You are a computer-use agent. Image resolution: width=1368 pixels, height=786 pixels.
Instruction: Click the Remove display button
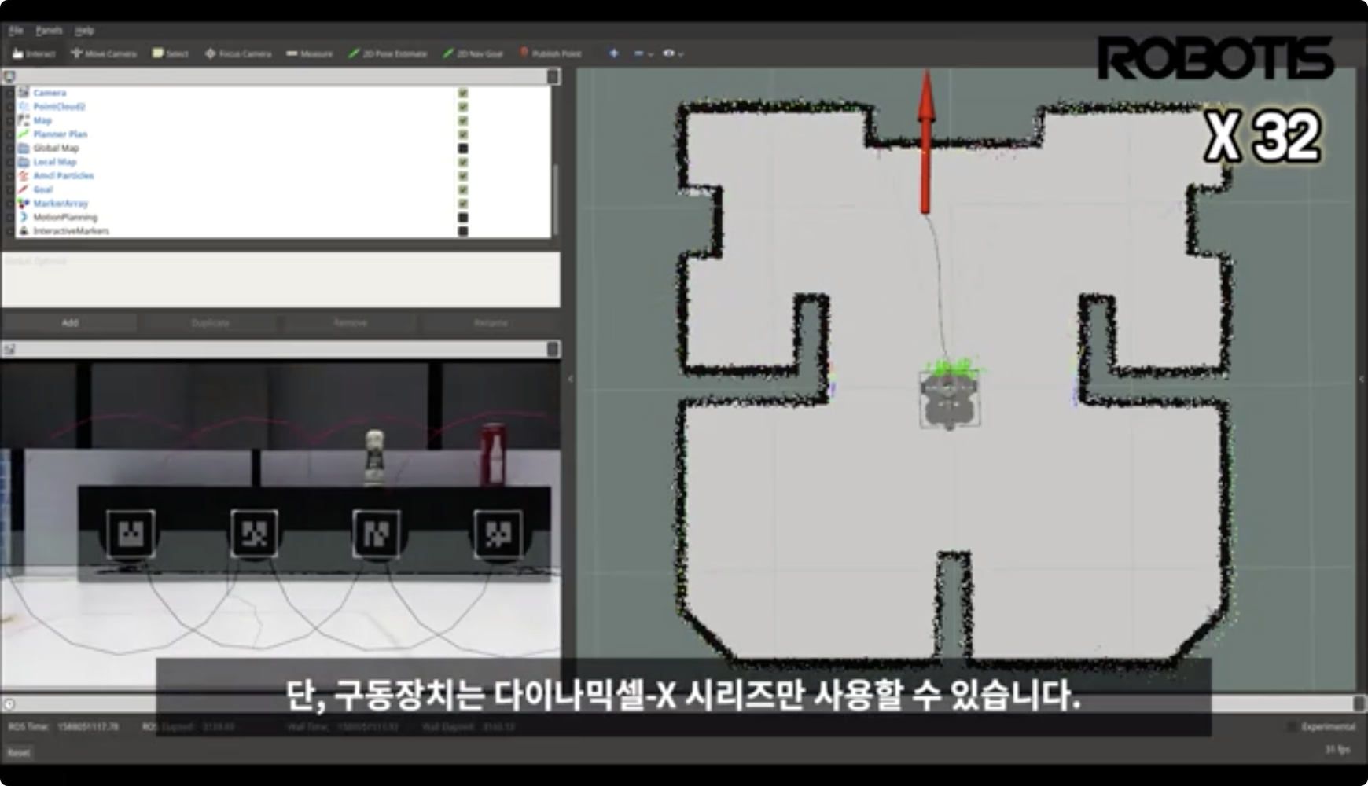pyautogui.click(x=351, y=323)
